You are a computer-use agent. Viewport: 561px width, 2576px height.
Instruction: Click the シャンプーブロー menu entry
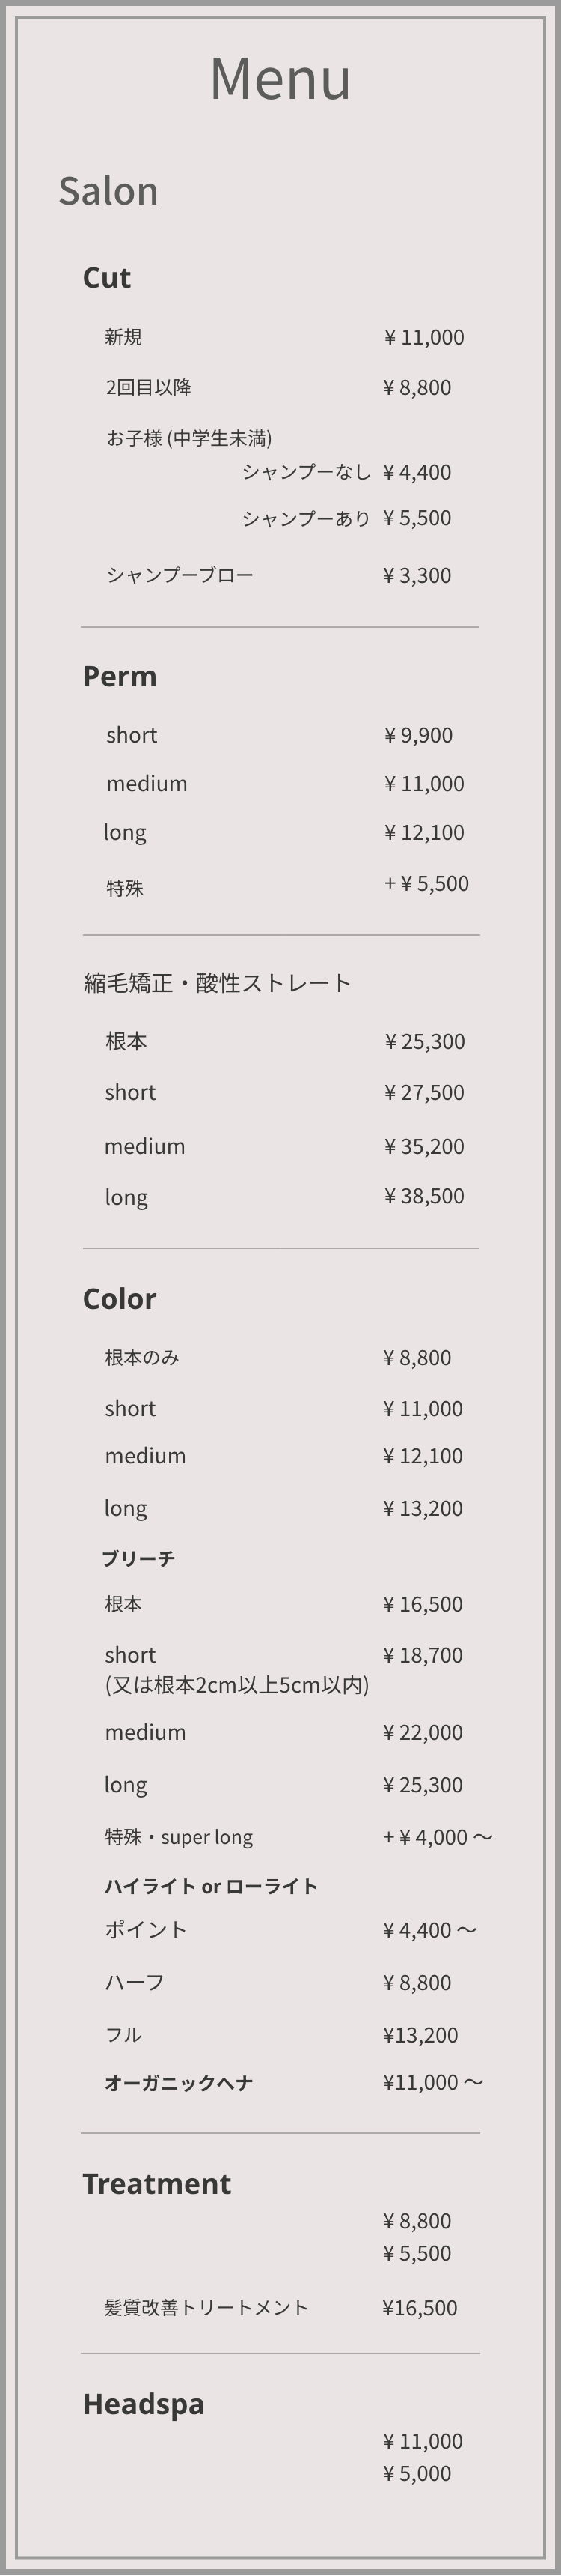(180, 575)
